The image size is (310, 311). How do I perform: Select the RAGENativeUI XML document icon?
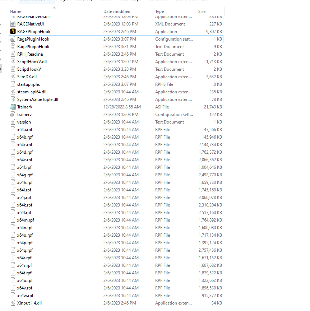[x=13, y=24]
